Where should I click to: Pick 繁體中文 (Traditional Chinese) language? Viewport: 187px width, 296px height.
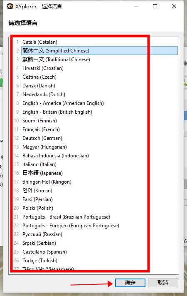tap(56, 60)
